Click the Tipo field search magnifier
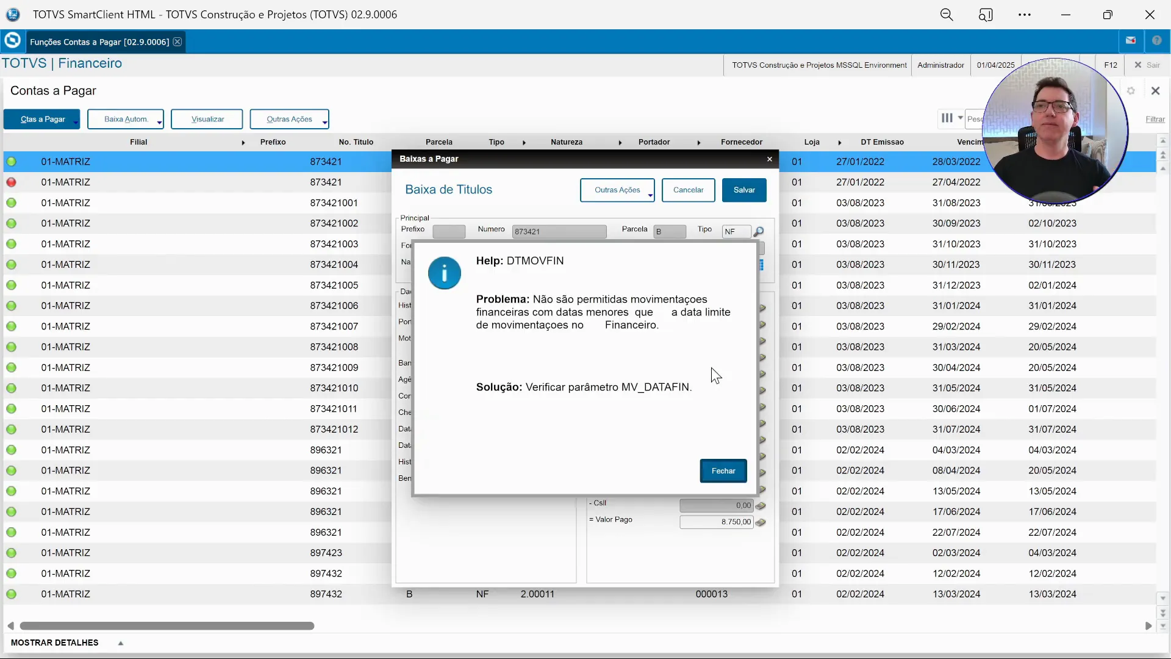The height and width of the screenshot is (659, 1171). click(x=759, y=232)
